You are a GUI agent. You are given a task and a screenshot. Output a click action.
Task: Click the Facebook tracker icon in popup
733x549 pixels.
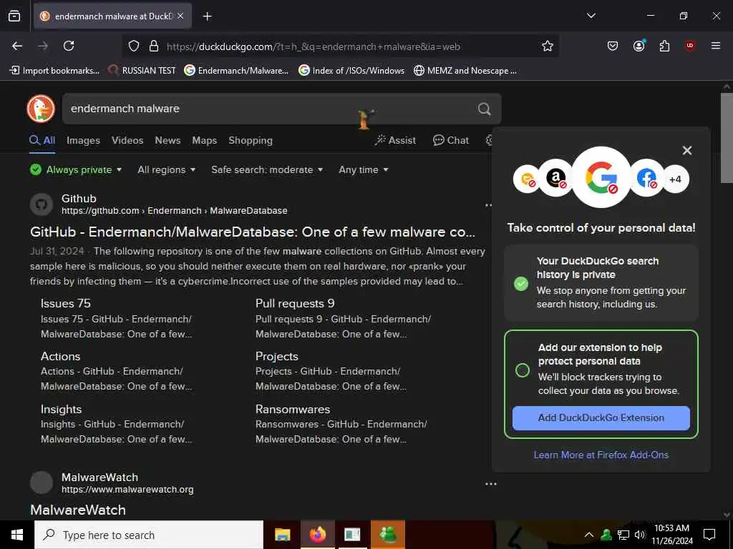pyautogui.click(x=646, y=178)
